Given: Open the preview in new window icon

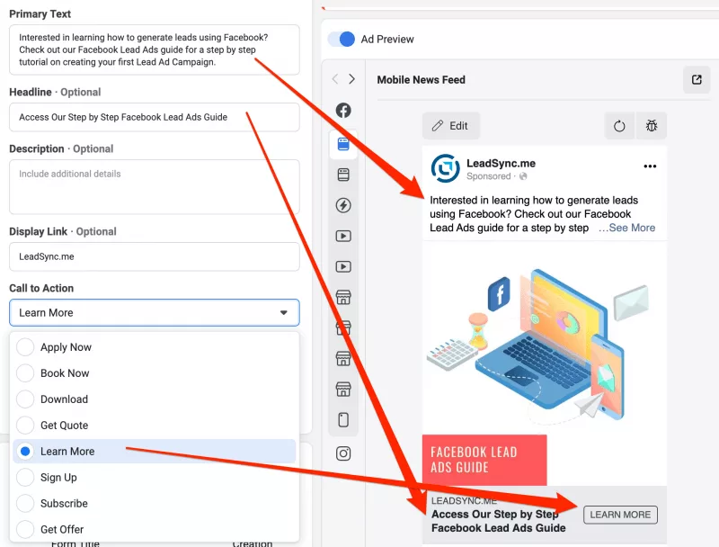Looking at the screenshot, I should tap(697, 79).
